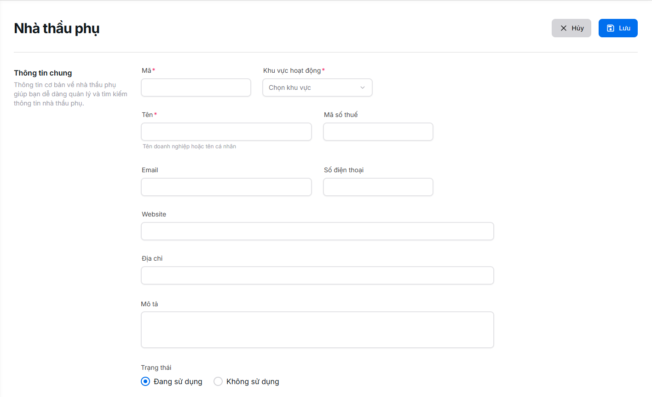
Task: Click the Website input field
Action: tap(317, 231)
